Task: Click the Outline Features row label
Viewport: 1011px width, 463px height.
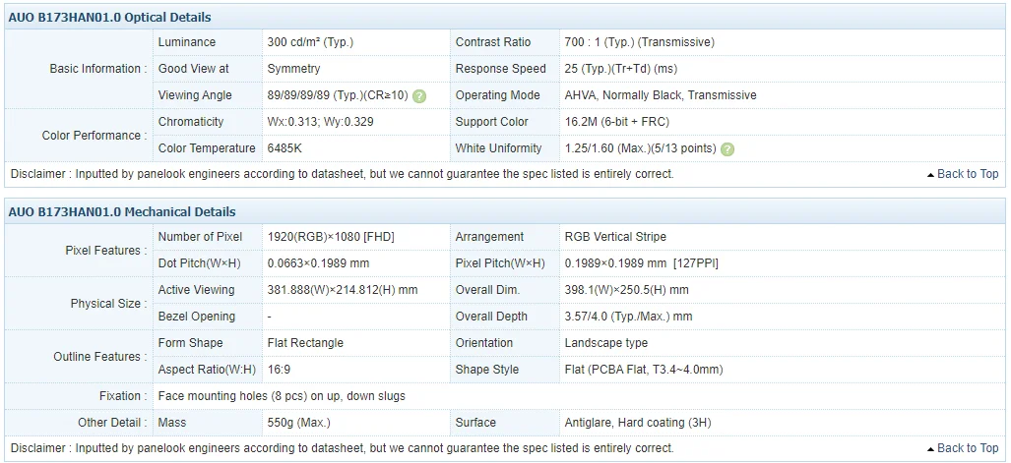Action: (x=100, y=356)
